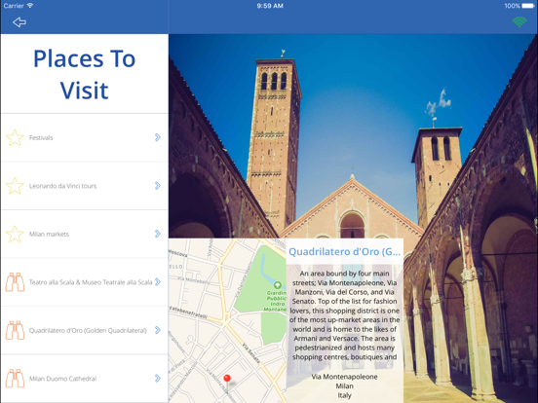The height and width of the screenshot is (403, 538).
Task: Tap the Quadrilatero d'Oro blue title heading
Action: pyautogui.click(x=344, y=252)
